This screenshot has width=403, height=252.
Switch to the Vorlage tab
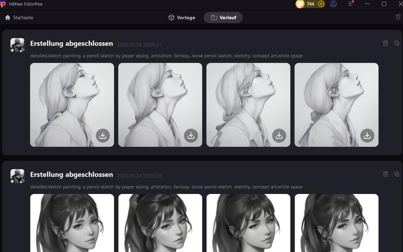click(182, 17)
